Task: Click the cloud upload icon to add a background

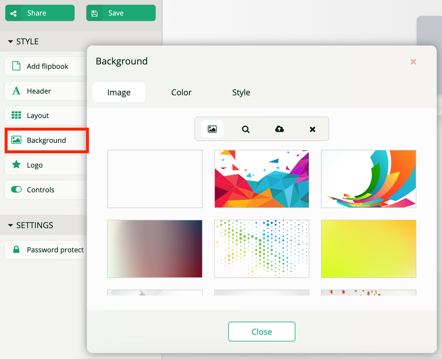Action: [x=279, y=129]
